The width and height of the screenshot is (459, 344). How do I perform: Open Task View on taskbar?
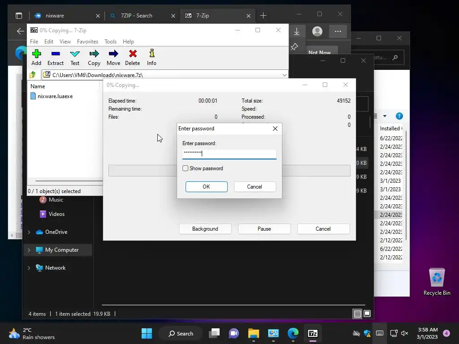pos(214,333)
